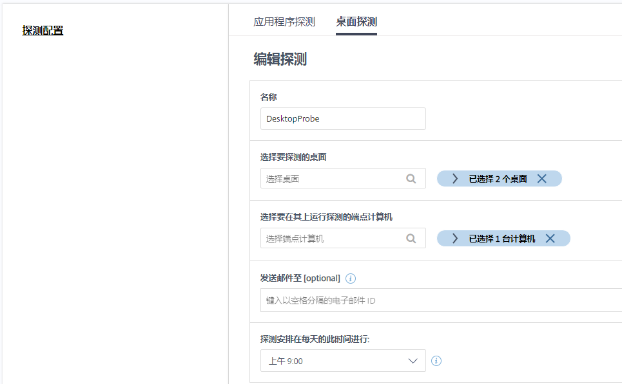Open the 探测配置 link in sidebar
Viewport: 622px width, 384px height.
[43, 30]
